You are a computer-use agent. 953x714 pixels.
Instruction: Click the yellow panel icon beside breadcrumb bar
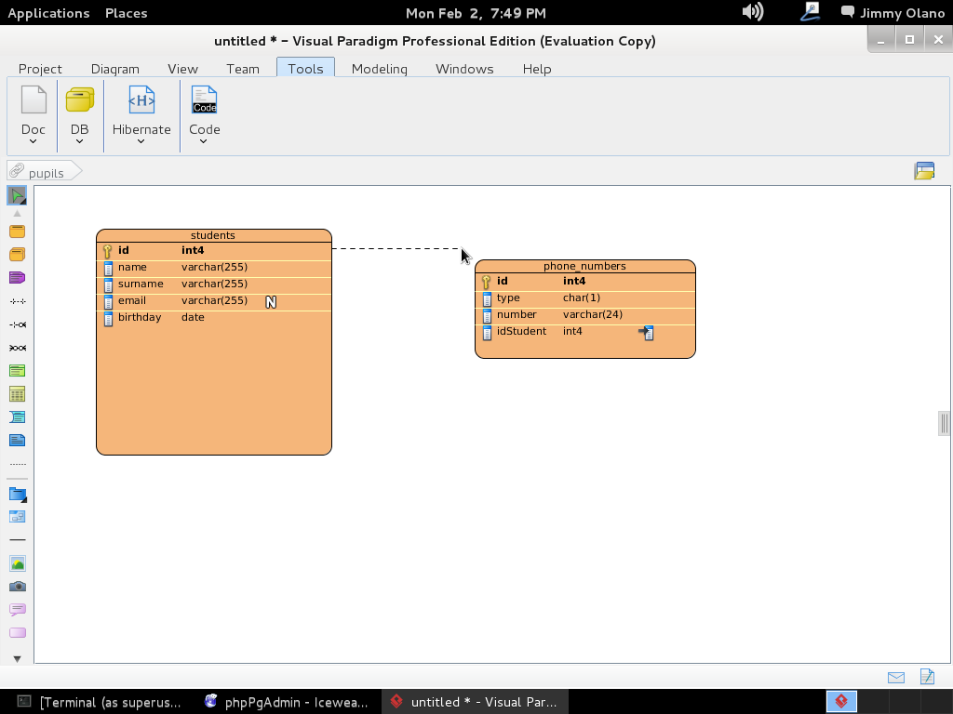click(x=924, y=170)
